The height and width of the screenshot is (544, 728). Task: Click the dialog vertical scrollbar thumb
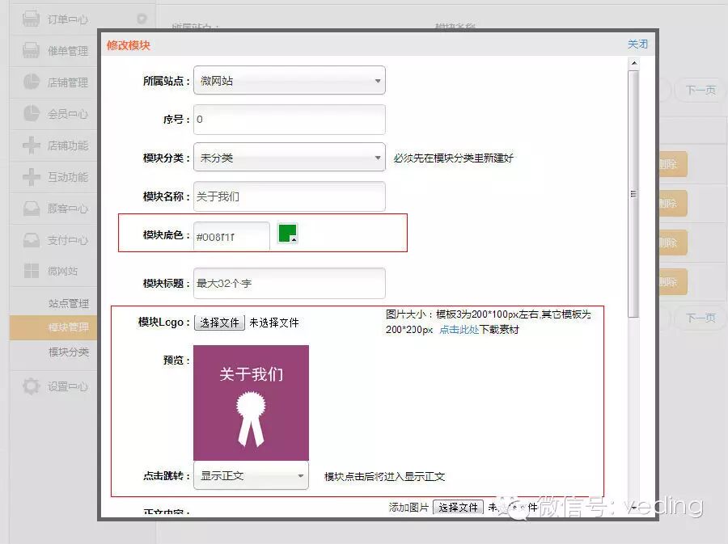point(633,194)
